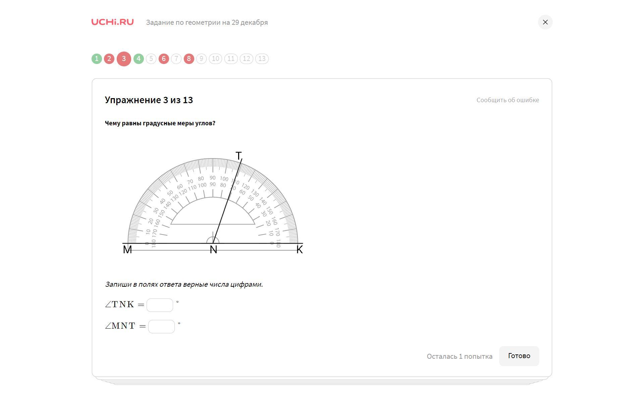Go to last exercise 13
Viewport: 644px width, 405px height.
[x=262, y=59]
